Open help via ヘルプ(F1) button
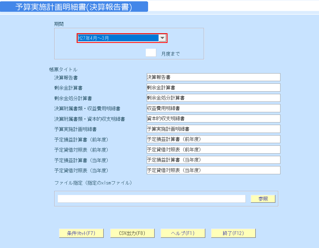The image size is (319, 248). coord(183,233)
